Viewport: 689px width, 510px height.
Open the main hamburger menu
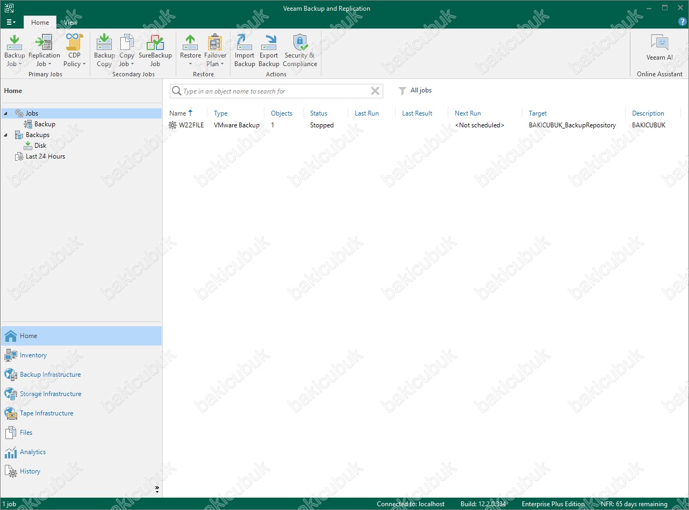[11, 23]
